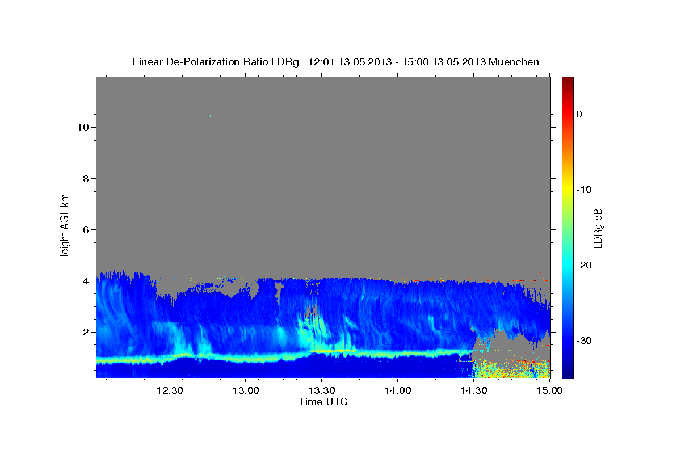The image size is (681, 454).
Task: Click the 'Time UTC' axis label
Action: (x=323, y=402)
